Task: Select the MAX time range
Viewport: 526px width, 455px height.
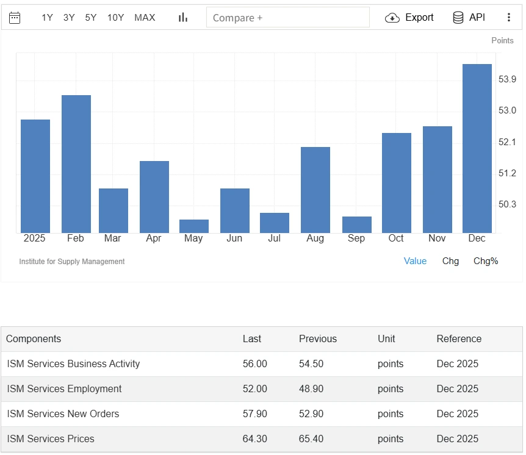Action: coord(145,18)
